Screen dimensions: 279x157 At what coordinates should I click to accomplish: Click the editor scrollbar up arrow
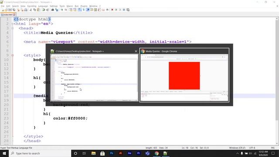[277, 18]
